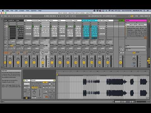This screenshot has height=113, width=151.
Task: Toggle the MIDI map mode switch
Action: coord(139,16)
